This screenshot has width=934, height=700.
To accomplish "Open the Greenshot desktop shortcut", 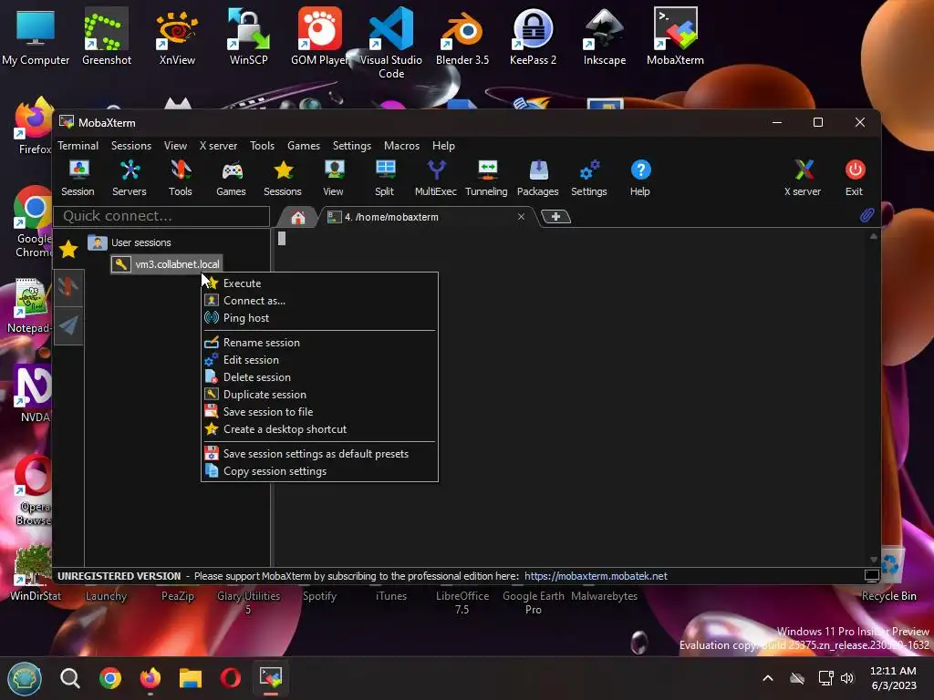I will 107,36.
